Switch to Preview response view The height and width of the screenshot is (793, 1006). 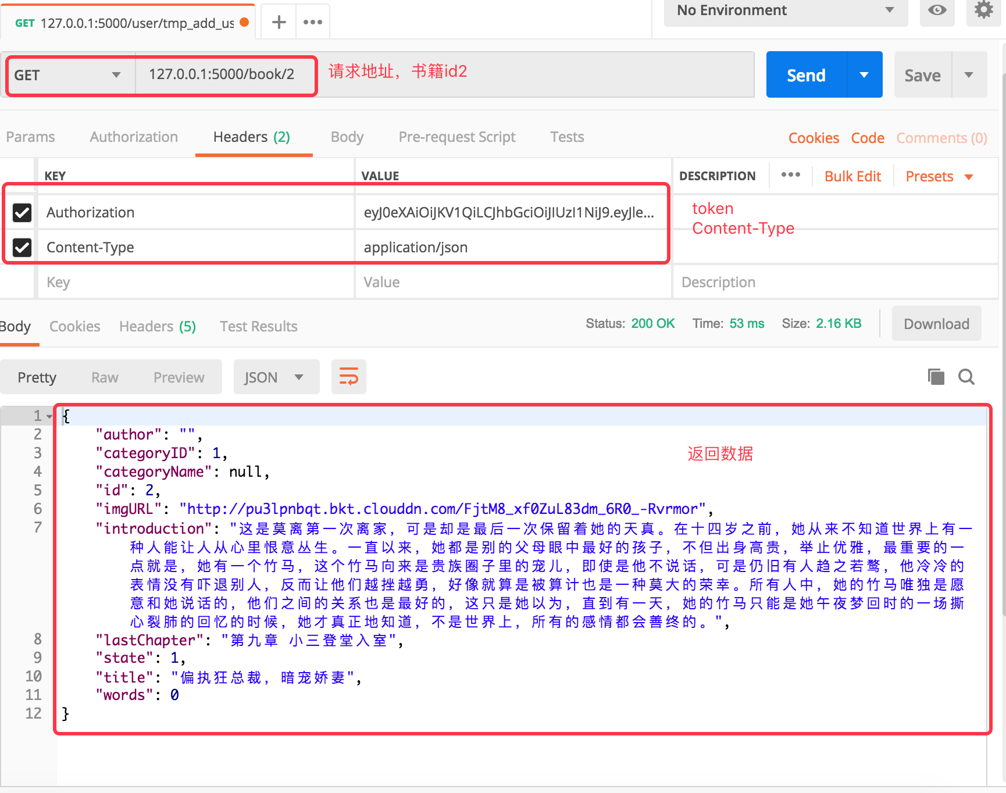click(x=179, y=377)
